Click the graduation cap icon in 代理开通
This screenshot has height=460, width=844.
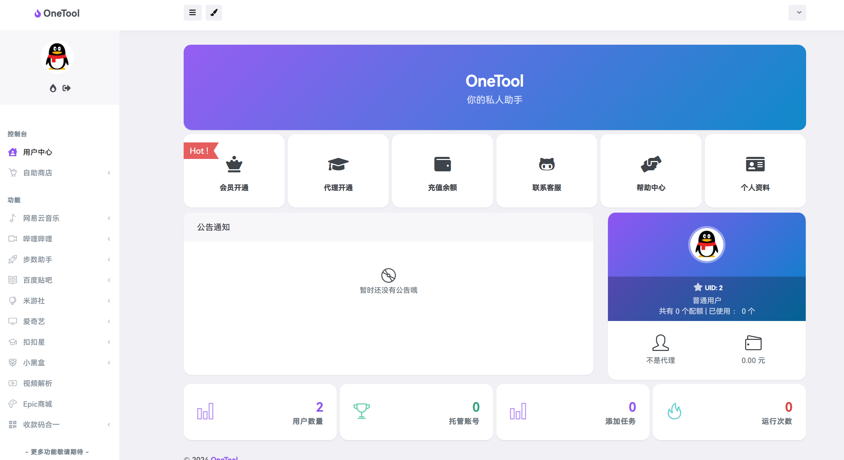[x=338, y=164]
